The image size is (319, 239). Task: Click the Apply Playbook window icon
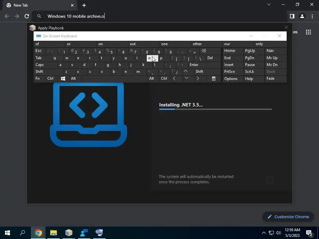[32, 28]
